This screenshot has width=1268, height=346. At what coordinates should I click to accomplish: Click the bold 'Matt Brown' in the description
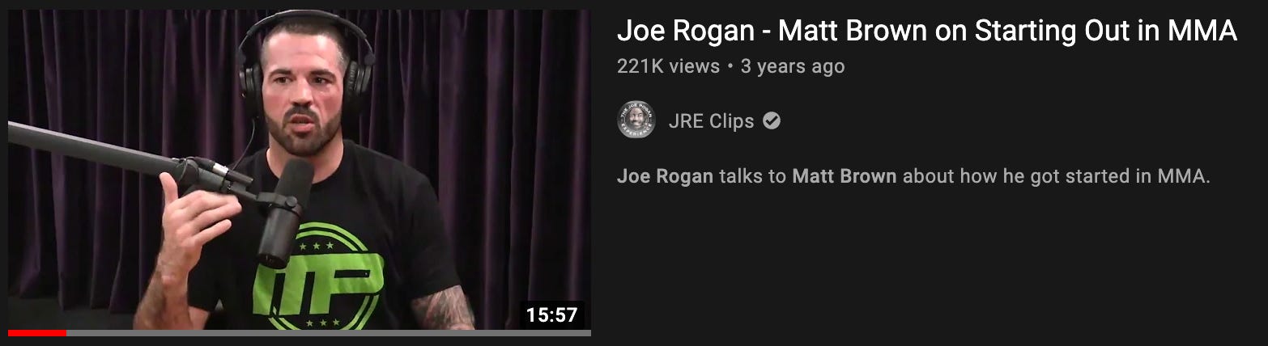845,176
